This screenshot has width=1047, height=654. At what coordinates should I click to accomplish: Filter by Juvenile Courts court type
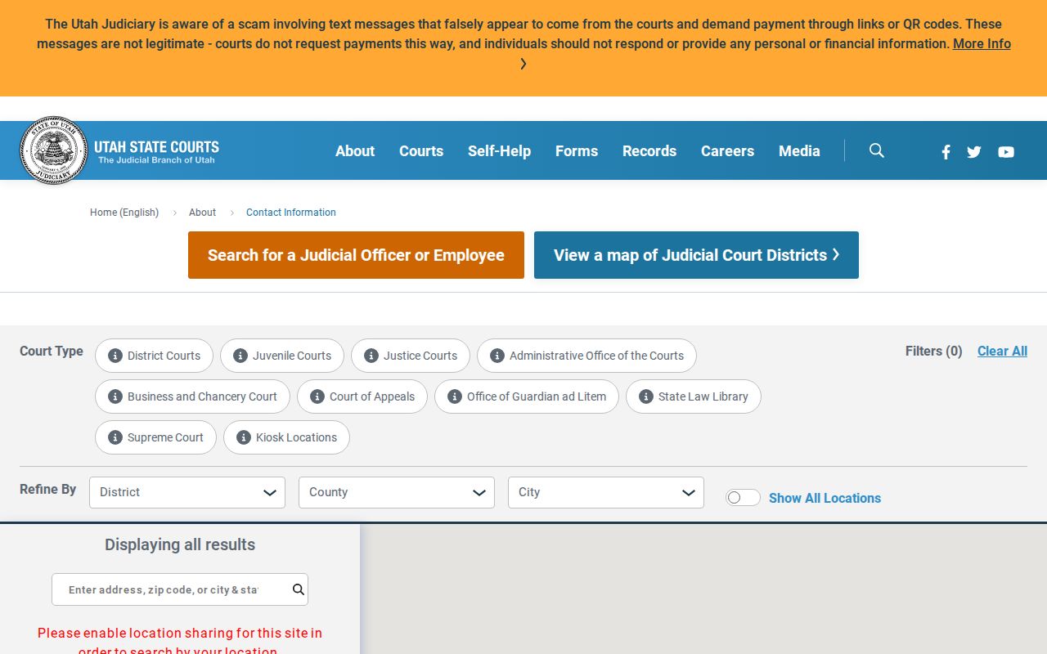(282, 356)
